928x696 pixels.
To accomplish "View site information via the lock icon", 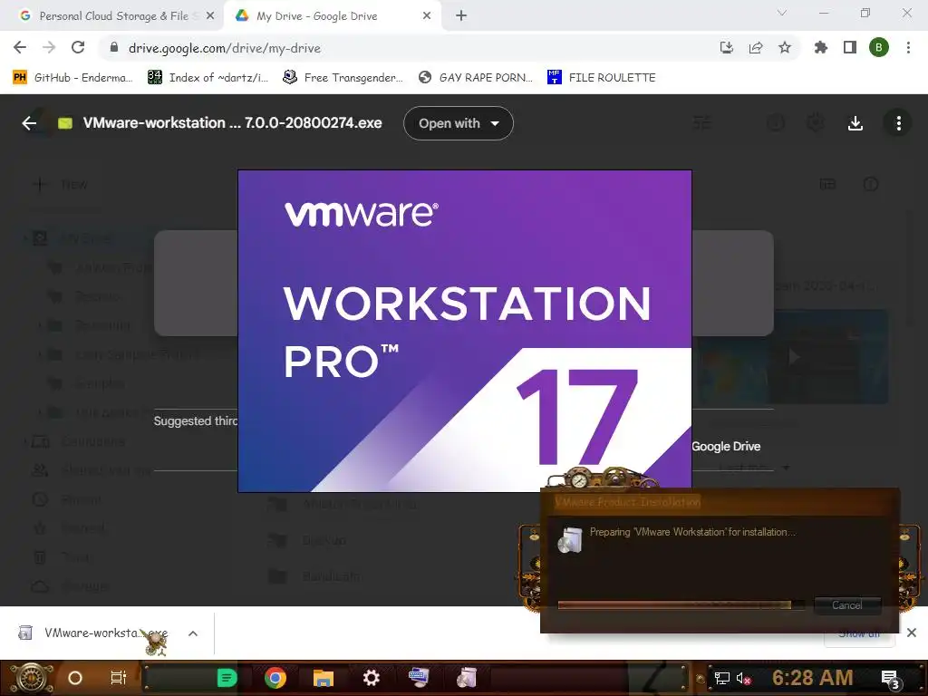I will pos(114,48).
